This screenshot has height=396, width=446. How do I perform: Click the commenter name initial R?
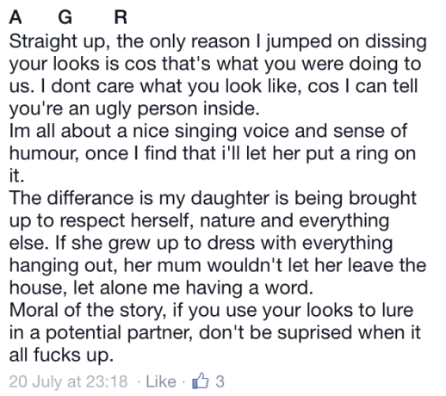click(x=121, y=17)
